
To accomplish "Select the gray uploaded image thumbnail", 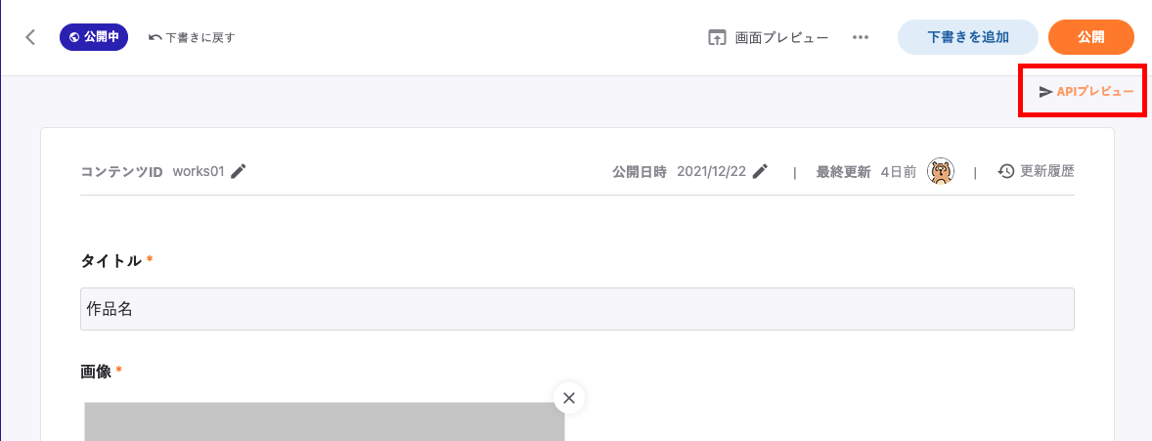I will pos(324,422).
